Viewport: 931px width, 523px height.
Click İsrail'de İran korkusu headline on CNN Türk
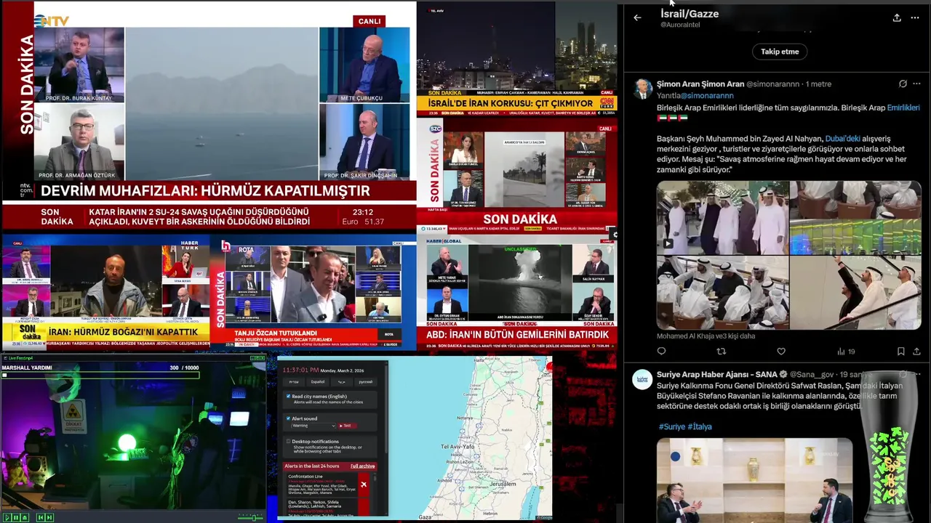click(x=511, y=103)
